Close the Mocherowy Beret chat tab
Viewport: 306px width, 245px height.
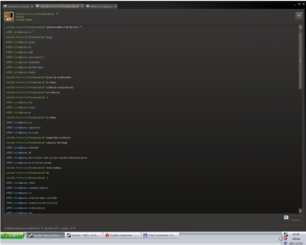coord(32,6)
